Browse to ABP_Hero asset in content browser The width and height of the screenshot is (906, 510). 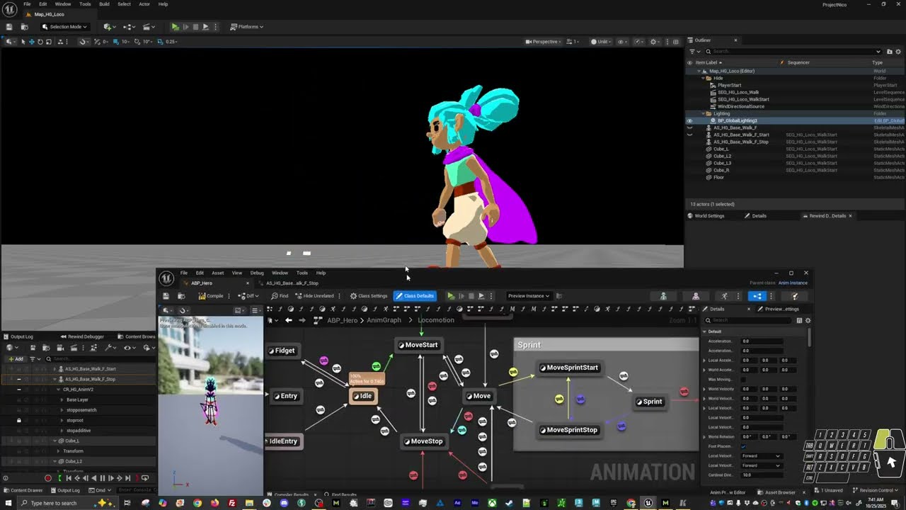pos(181,296)
